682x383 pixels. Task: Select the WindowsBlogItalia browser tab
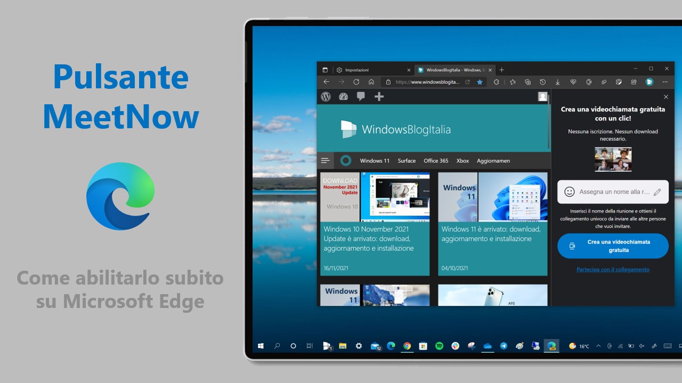455,70
